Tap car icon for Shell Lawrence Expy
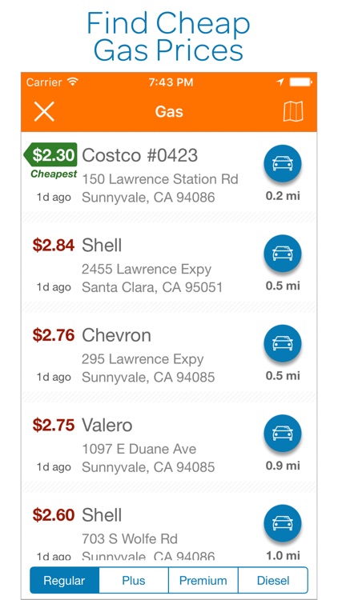Screen dimensions: 338x600 pos(283,254)
